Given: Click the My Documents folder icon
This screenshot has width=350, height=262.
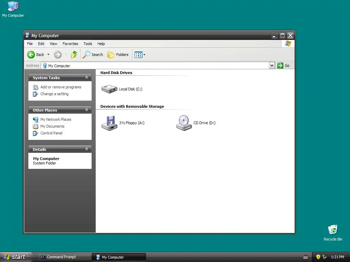Looking at the screenshot, I should click(x=36, y=126).
